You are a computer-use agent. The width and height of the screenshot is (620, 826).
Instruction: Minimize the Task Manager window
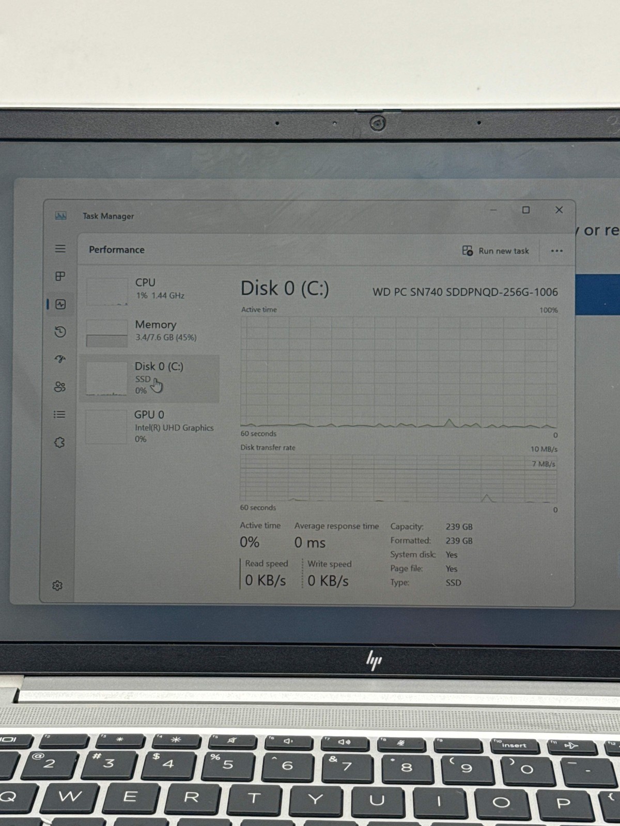click(493, 210)
